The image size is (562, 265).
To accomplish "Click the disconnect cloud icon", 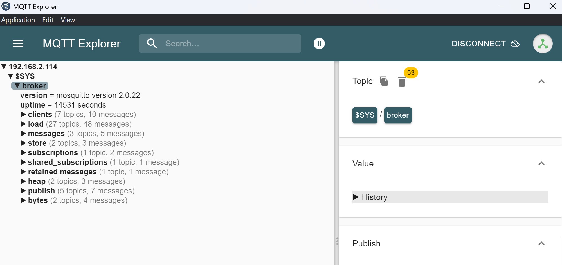I will (515, 44).
